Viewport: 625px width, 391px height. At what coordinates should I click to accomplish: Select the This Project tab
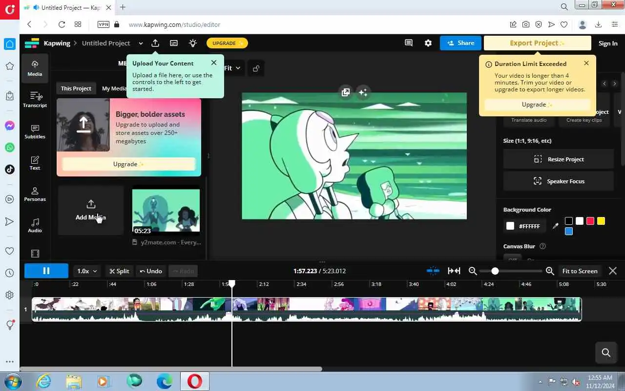click(x=76, y=88)
